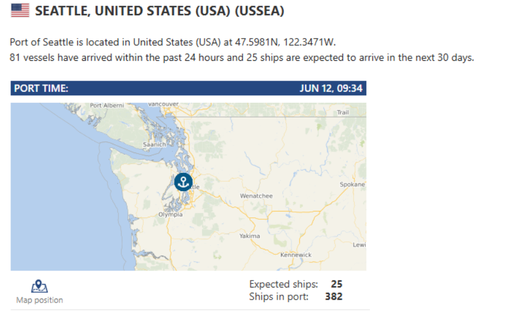Open the Map position link text
This screenshot has height=312, width=530.
40,300
